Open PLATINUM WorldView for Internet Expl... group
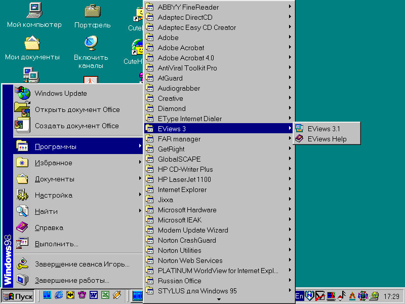405x304 pixels. coord(219,271)
